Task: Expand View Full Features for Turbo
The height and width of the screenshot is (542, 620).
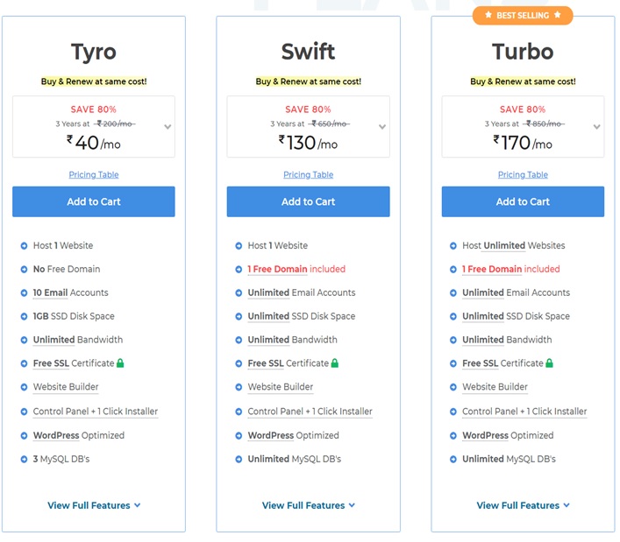Action: pos(523,505)
